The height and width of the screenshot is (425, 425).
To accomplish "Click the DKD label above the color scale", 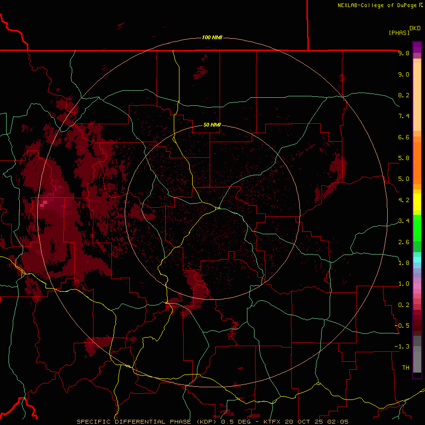I will (x=415, y=28).
